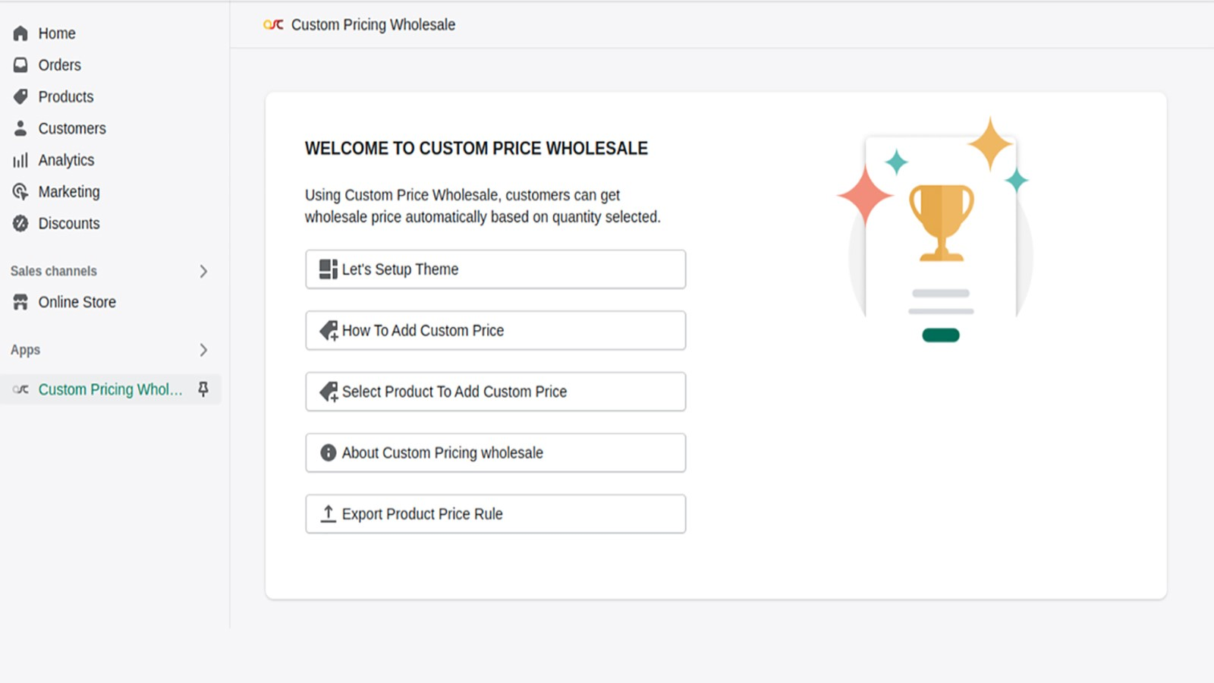Open the Let's Setup Theme button
This screenshot has height=683, width=1214.
(x=495, y=269)
